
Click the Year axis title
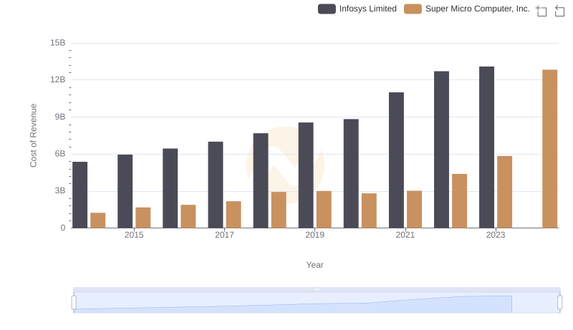coord(314,265)
